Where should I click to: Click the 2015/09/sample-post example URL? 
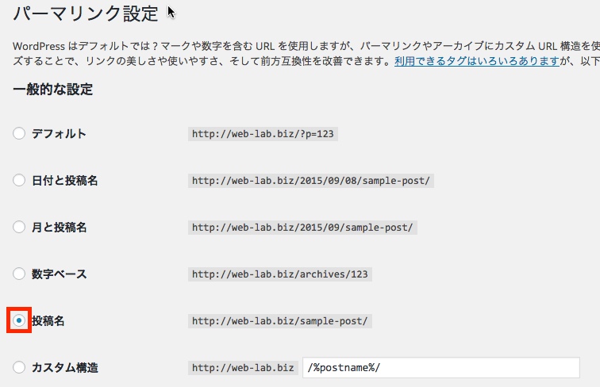click(x=302, y=228)
